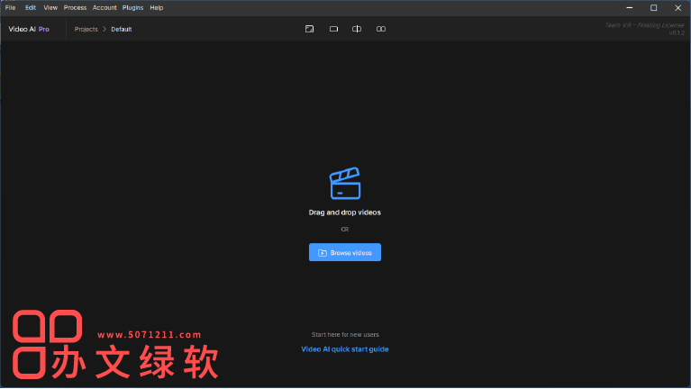The image size is (691, 389).
Task: Open the File menu
Action: click(x=10, y=7)
